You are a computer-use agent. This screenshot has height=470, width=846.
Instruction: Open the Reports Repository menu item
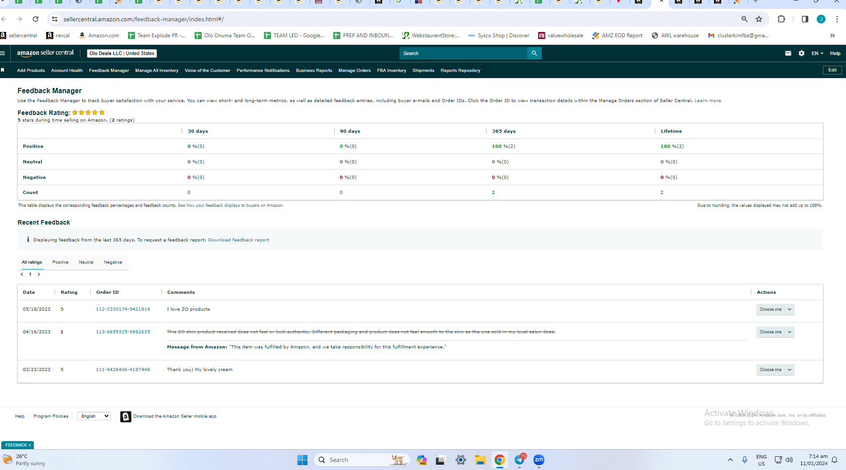[460, 71]
